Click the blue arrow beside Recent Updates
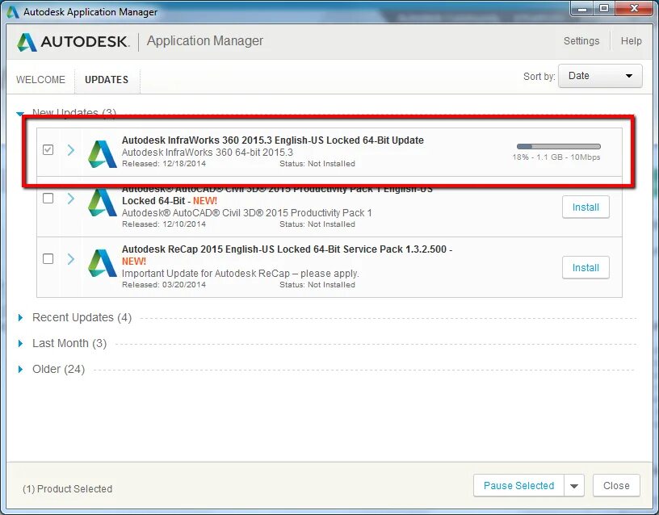This screenshot has height=515, width=659. pyautogui.click(x=21, y=317)
